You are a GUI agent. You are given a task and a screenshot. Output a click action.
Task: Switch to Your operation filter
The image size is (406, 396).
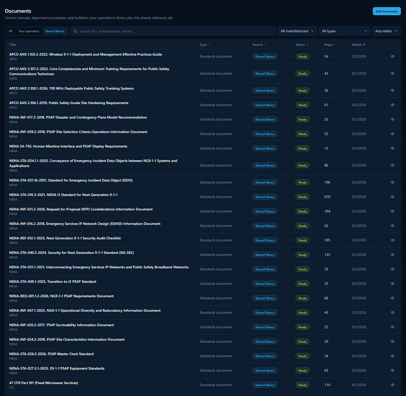pos(29,31)
